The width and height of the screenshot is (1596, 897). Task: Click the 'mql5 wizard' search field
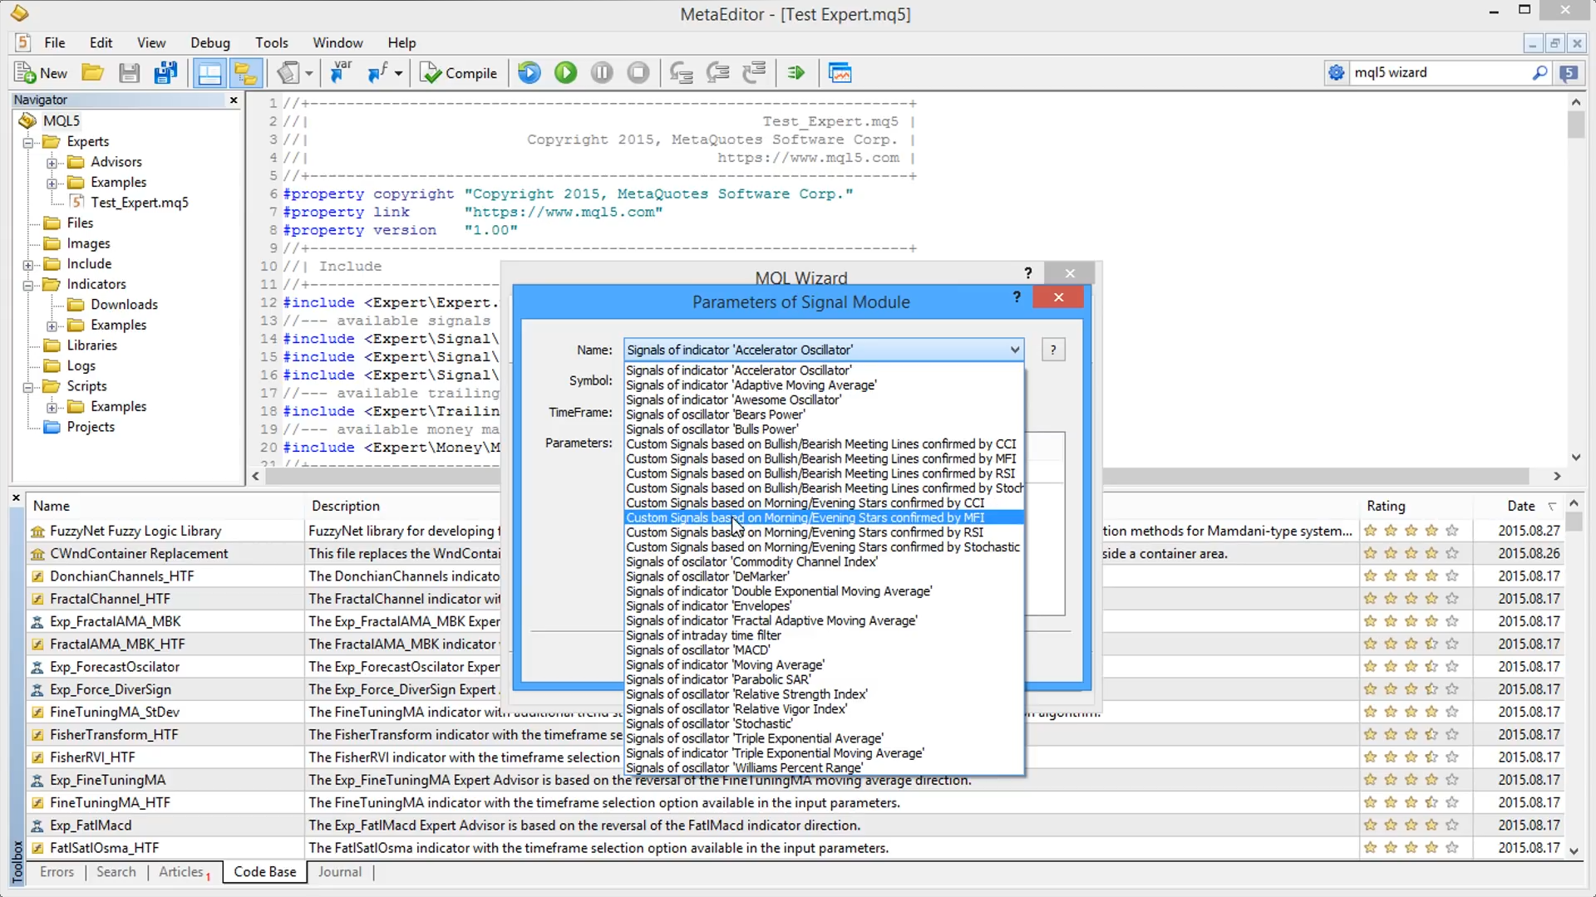point(1440,73)
